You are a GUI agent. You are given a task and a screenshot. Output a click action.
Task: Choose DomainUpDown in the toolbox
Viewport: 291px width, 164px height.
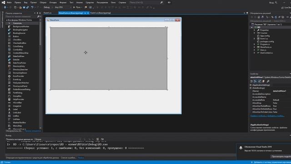[20, 73]
